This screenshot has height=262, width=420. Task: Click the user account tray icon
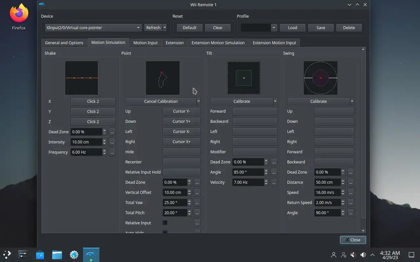[334, 255]
